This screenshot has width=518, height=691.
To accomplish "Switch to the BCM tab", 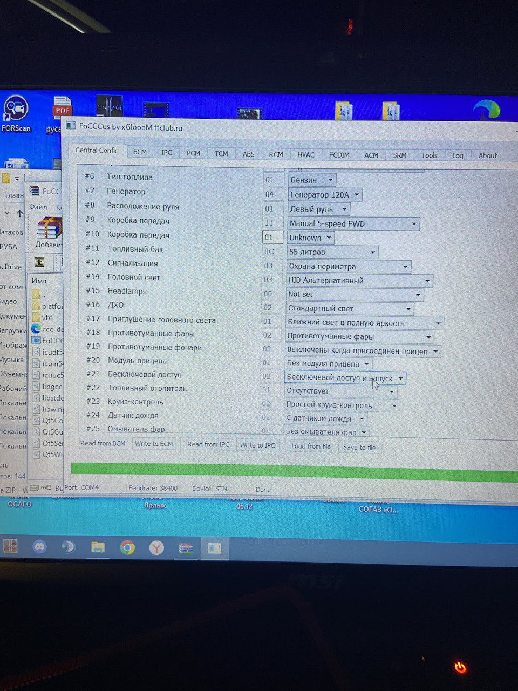I will [140, 152].
